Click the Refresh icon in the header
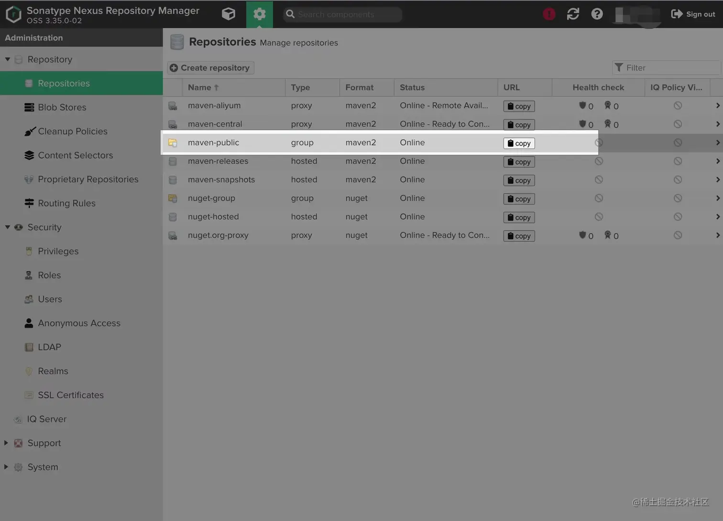The width and height of the screenshot is (723, 521). [x=573, y=14]
